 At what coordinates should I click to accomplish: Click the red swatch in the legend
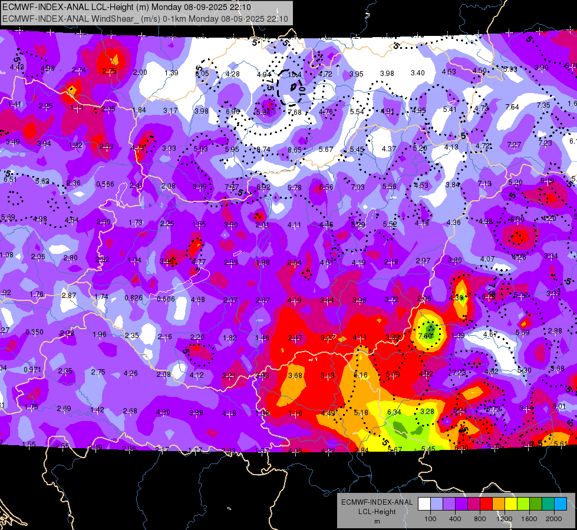click(486, 504)
